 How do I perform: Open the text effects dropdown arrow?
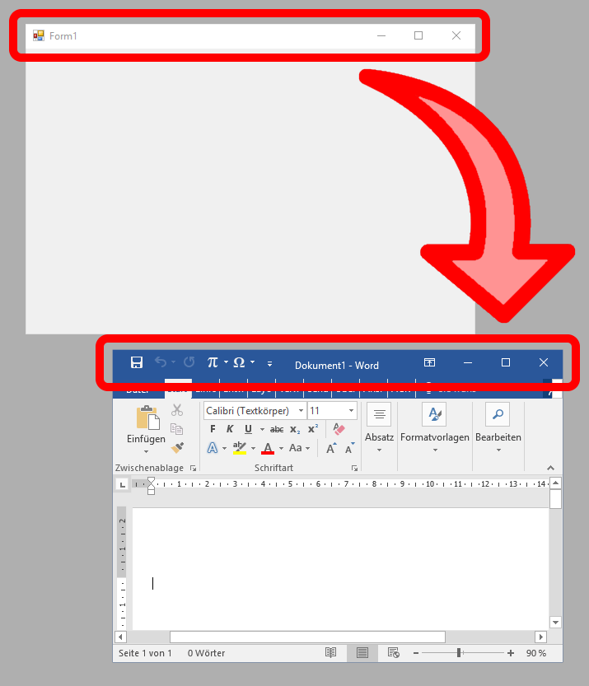pyautogui.click(x=224, y=448)
